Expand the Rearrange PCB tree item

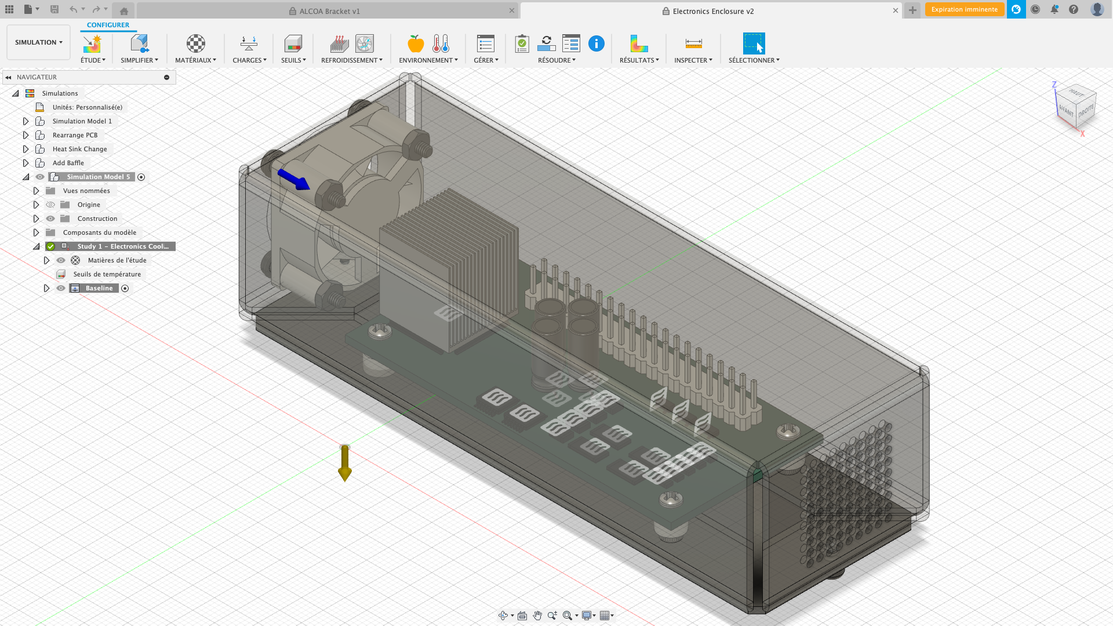click(x=26, y=134)
